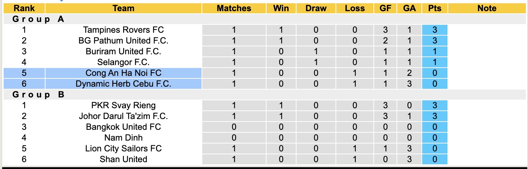
Task: Click on Selangor F.C. team name
Action: [x=123, y=62]
